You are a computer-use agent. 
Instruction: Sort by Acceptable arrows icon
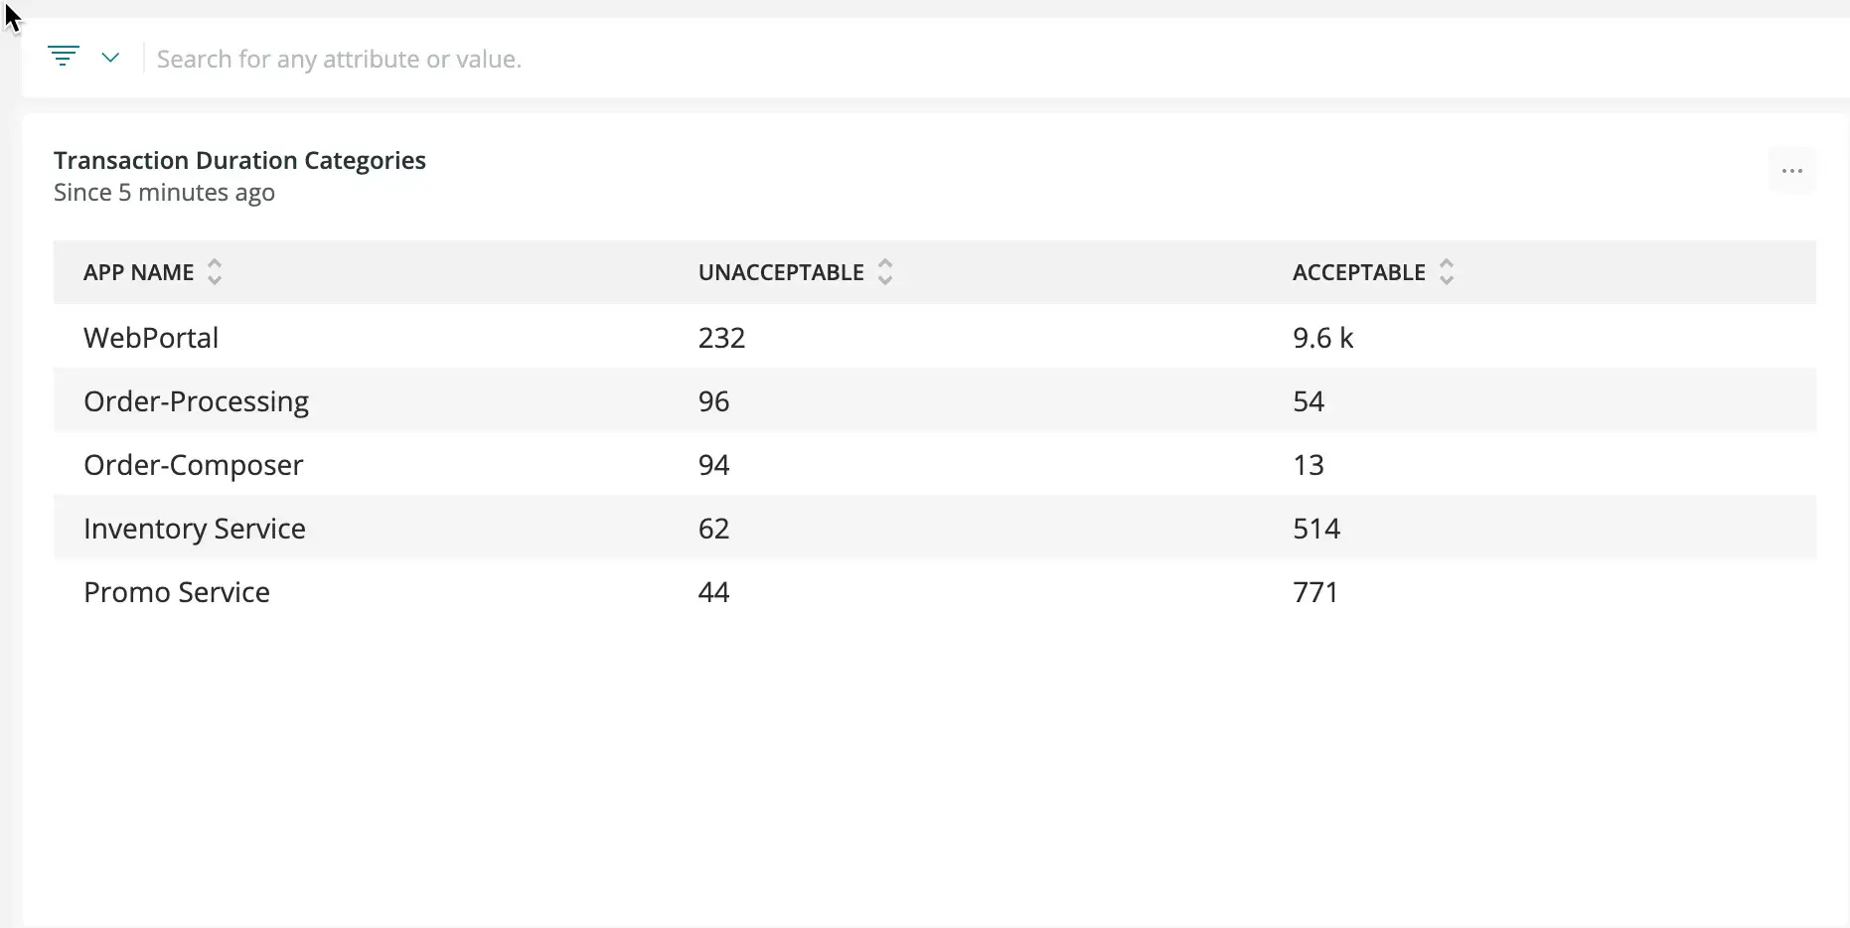[x=1447, y=272]
